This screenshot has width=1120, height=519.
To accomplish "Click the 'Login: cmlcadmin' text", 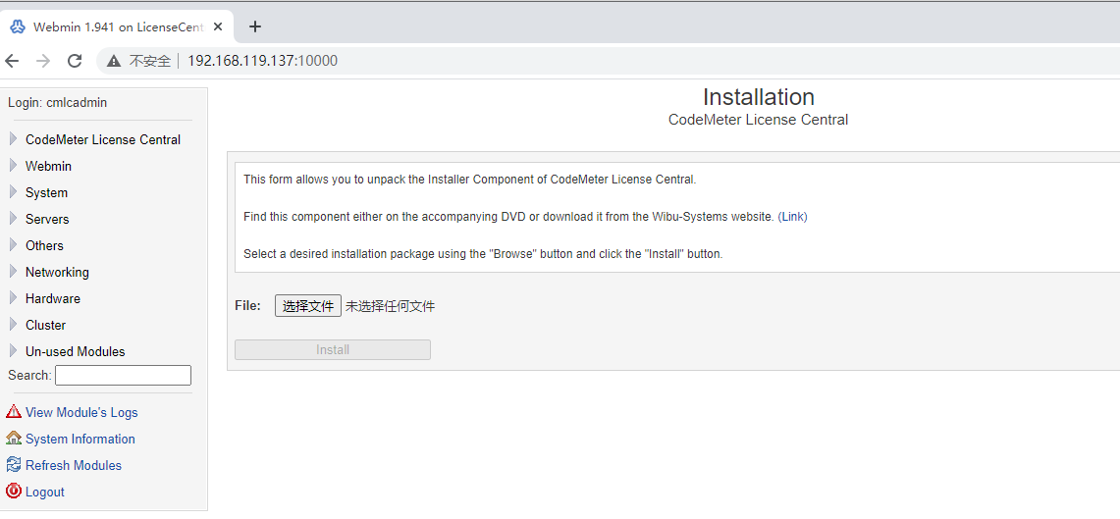I will 57,103.
